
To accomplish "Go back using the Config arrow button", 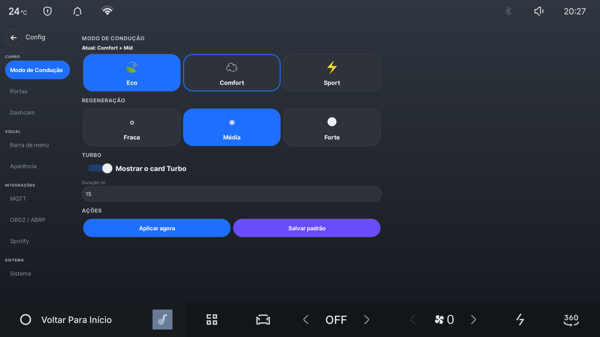I will click(x=13, y=38).
